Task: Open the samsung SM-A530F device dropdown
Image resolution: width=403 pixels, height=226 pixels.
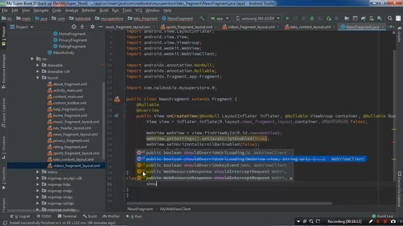Action: click(258, 18)
